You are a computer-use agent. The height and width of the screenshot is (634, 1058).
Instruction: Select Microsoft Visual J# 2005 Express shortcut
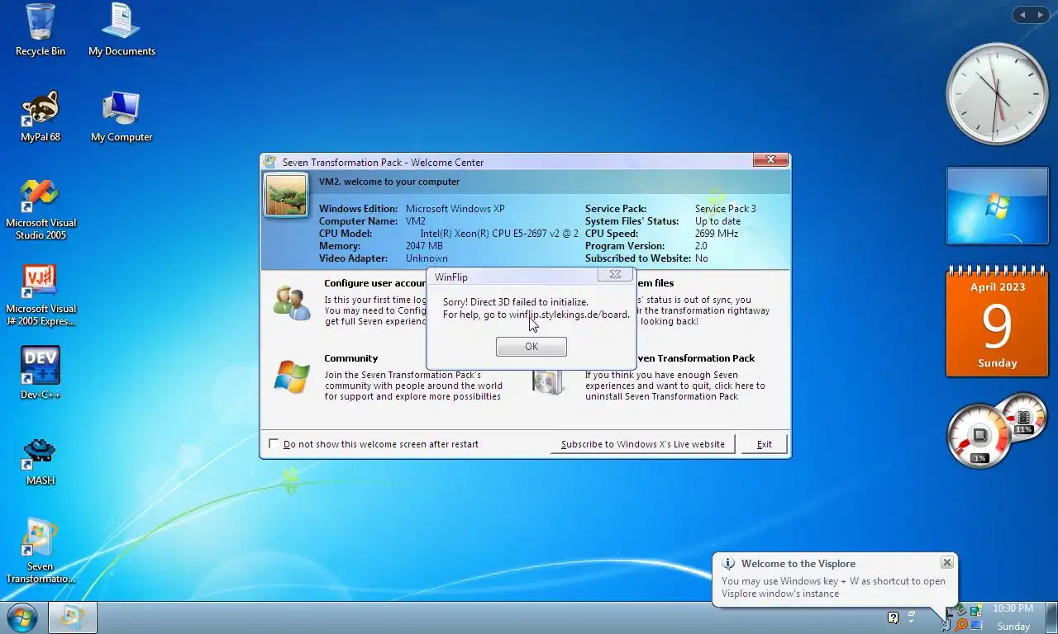(x=40, y=295)
